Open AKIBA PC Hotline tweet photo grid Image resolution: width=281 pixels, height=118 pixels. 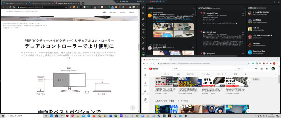(x=173, y=30)
